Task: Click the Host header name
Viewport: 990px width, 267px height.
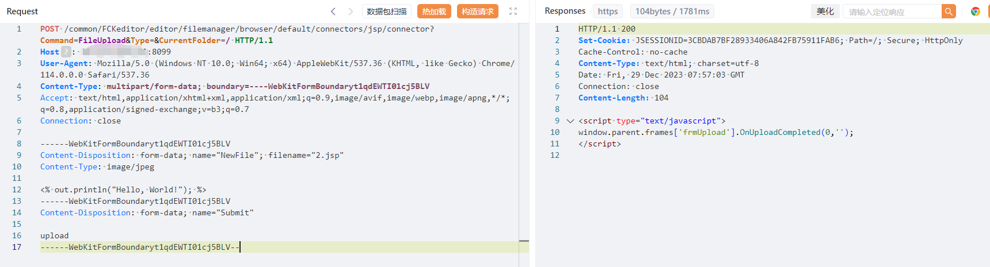Action: click(49, 52)
